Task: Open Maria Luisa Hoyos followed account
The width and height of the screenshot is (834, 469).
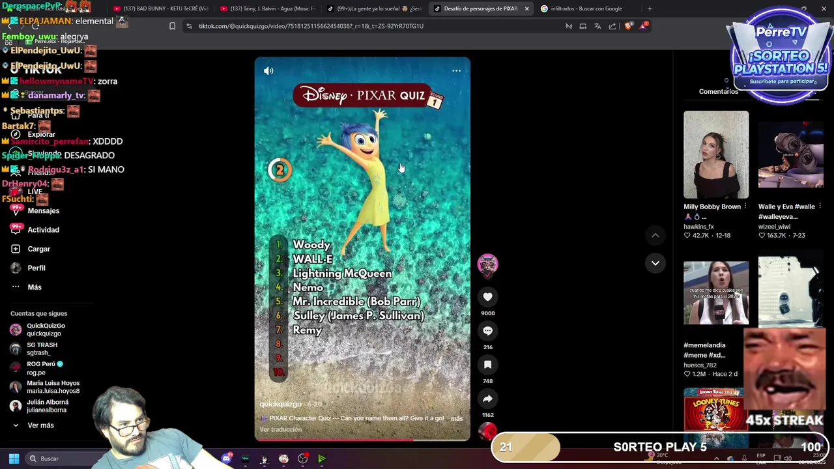Action: click(52, 387)
